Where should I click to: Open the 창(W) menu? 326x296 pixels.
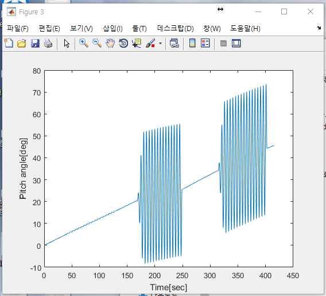(x=212, y=28)
